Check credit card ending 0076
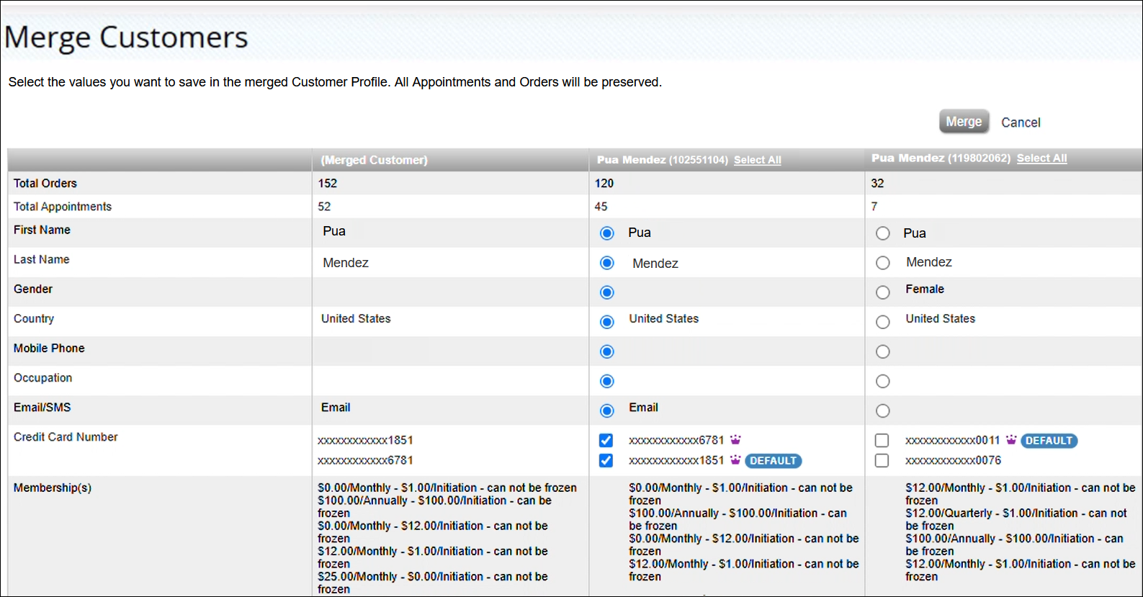1143x597 pixels. click(x=882, y=460)
